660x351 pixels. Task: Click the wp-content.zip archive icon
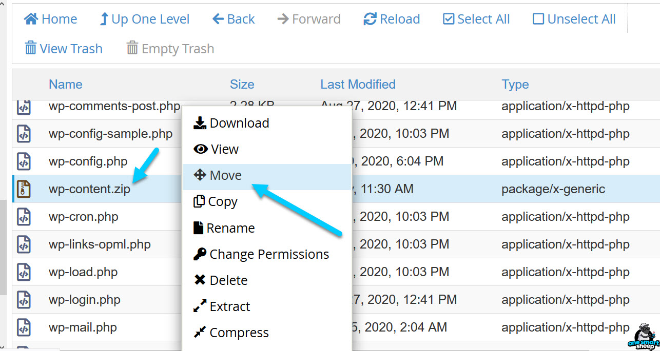(24, 189)
